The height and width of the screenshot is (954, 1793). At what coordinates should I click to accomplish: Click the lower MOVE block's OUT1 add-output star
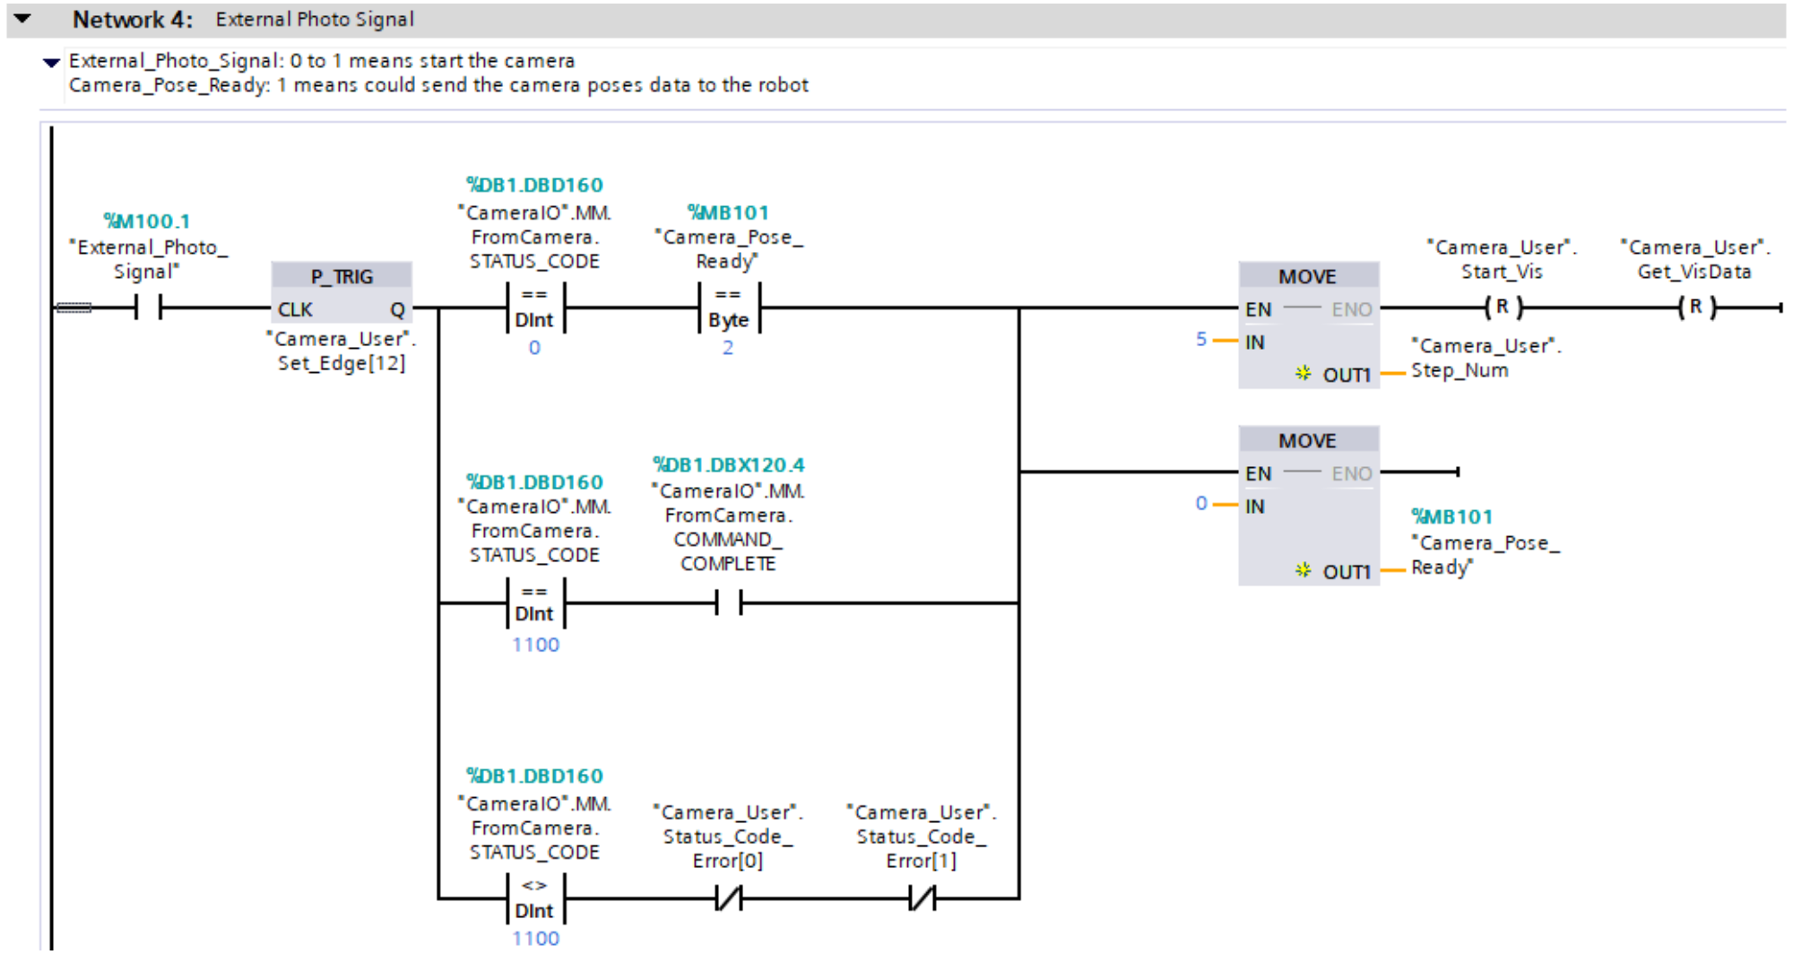(1303, 570)
